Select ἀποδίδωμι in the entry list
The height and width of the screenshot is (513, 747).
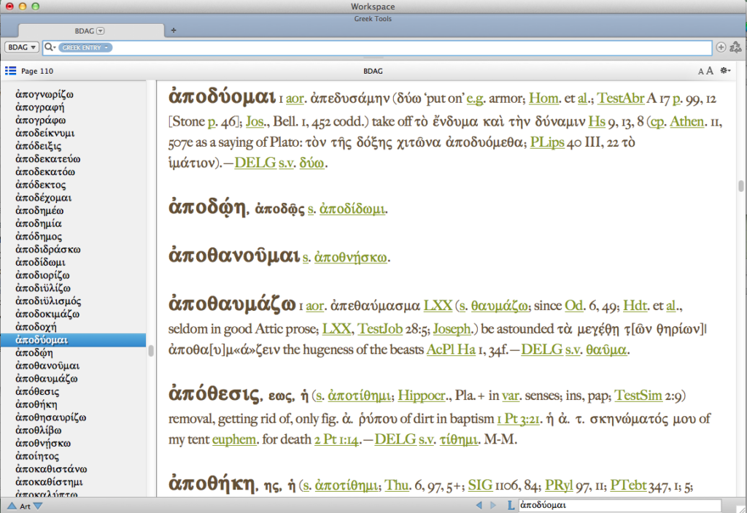click(40, 262)
